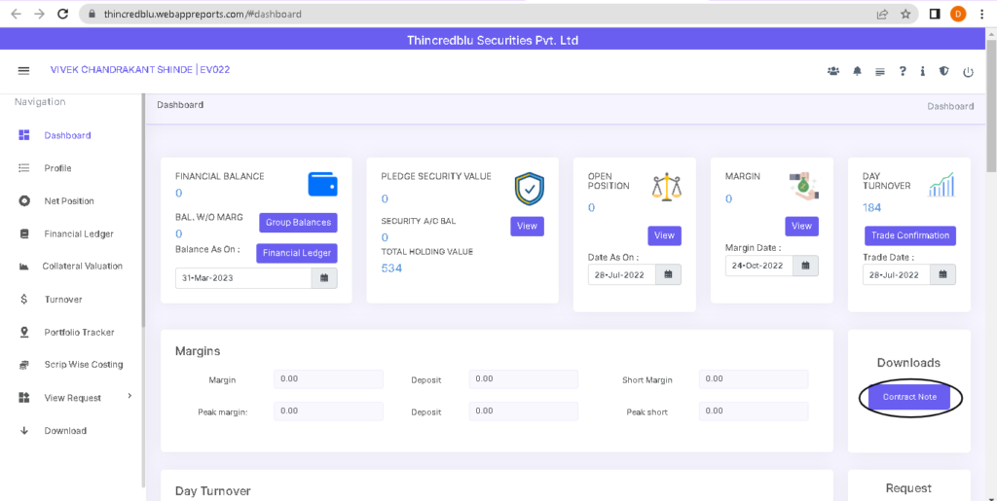Click client name VIVEK CHANDRAKANT SHINDE
Viewport: 997px width, 501px height.
pyautogui.click(x=121, y=70)
